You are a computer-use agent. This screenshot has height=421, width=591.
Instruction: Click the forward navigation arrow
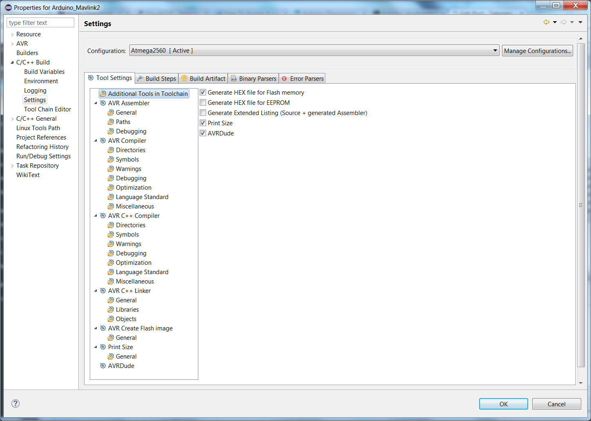564,22
